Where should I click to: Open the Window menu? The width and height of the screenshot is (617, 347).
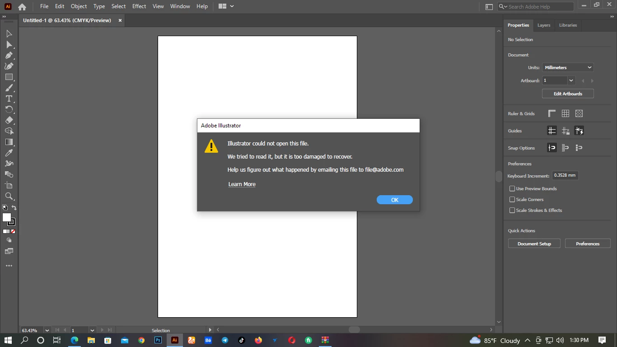180,6
